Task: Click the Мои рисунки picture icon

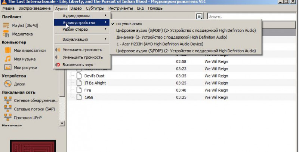Action: 8,67
